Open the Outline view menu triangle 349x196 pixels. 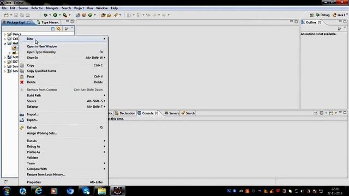point(345,28)
